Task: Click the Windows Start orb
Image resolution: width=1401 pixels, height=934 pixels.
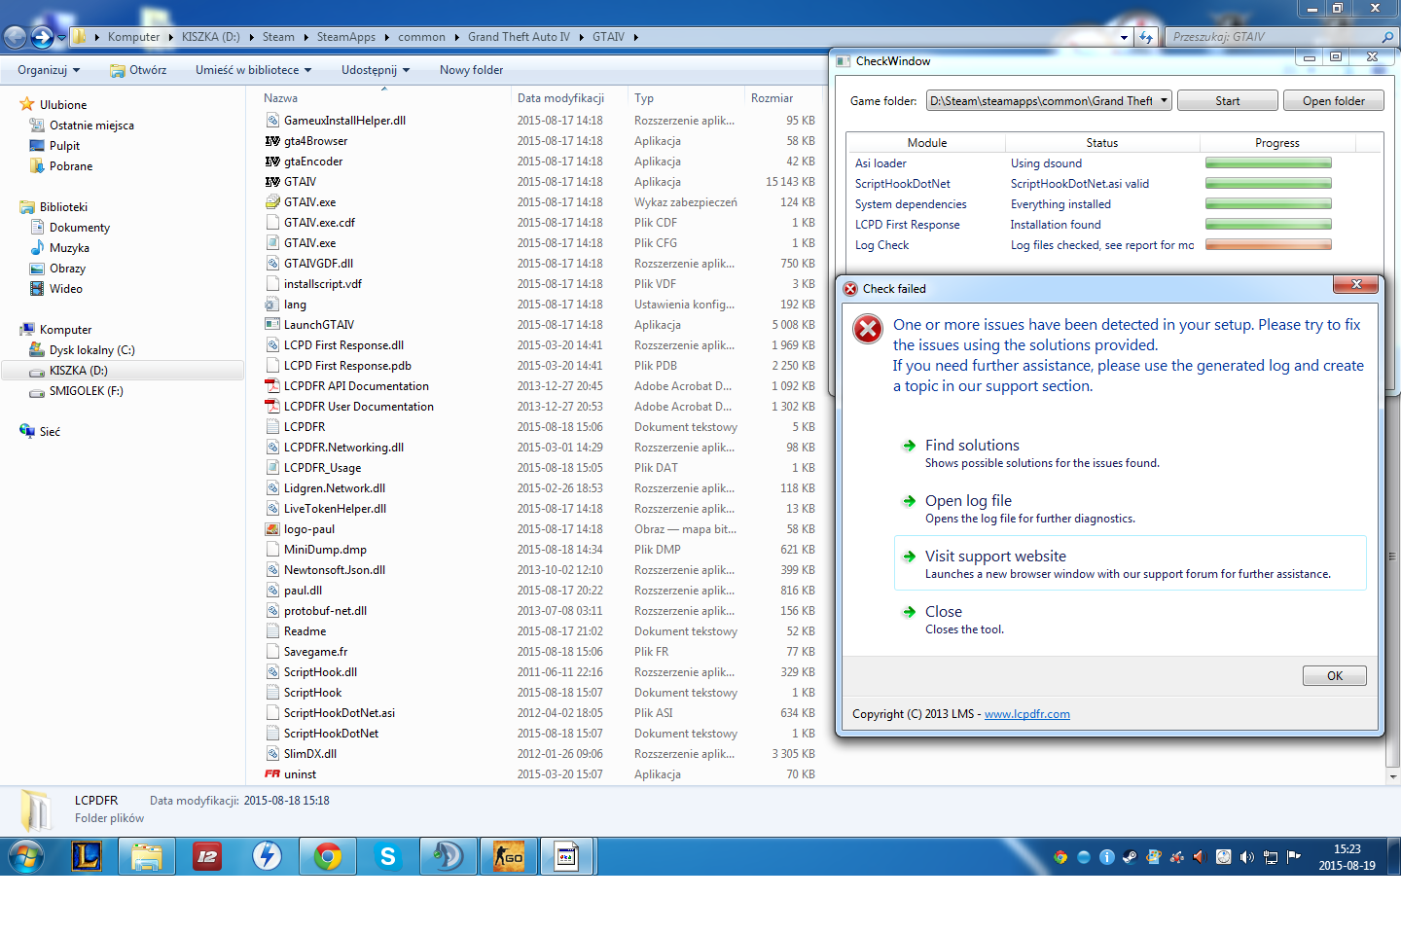Action: [26, 857]
